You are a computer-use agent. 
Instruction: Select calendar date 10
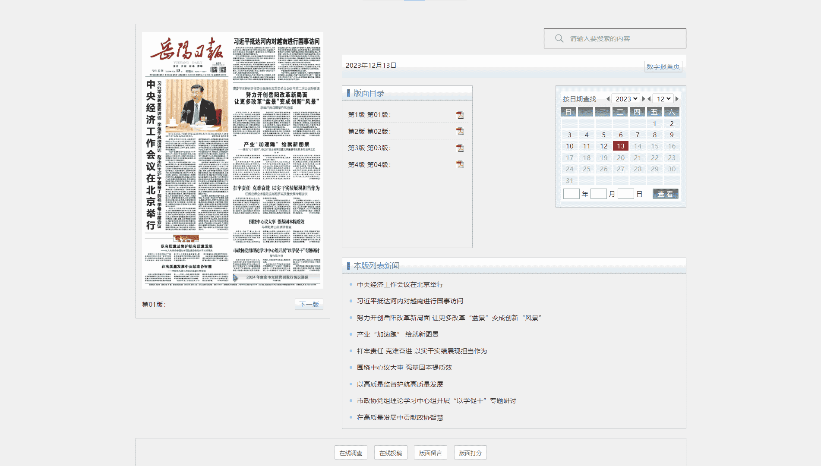[x=570, y=146]
